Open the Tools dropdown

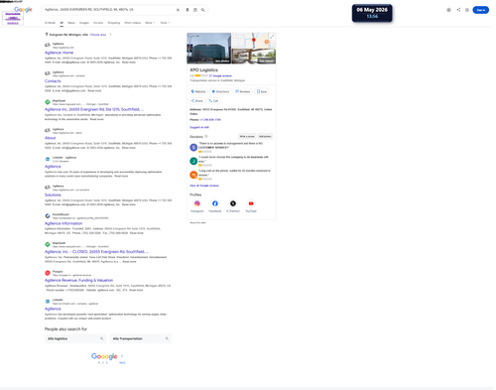click(165, 23)
